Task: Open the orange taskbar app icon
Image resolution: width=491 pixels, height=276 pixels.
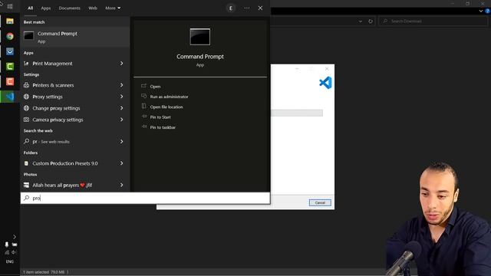Action: (10, 81)
